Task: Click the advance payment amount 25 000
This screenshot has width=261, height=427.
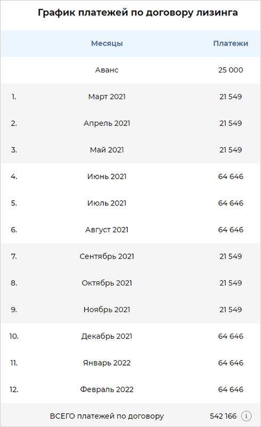Action: click(231, 70)
